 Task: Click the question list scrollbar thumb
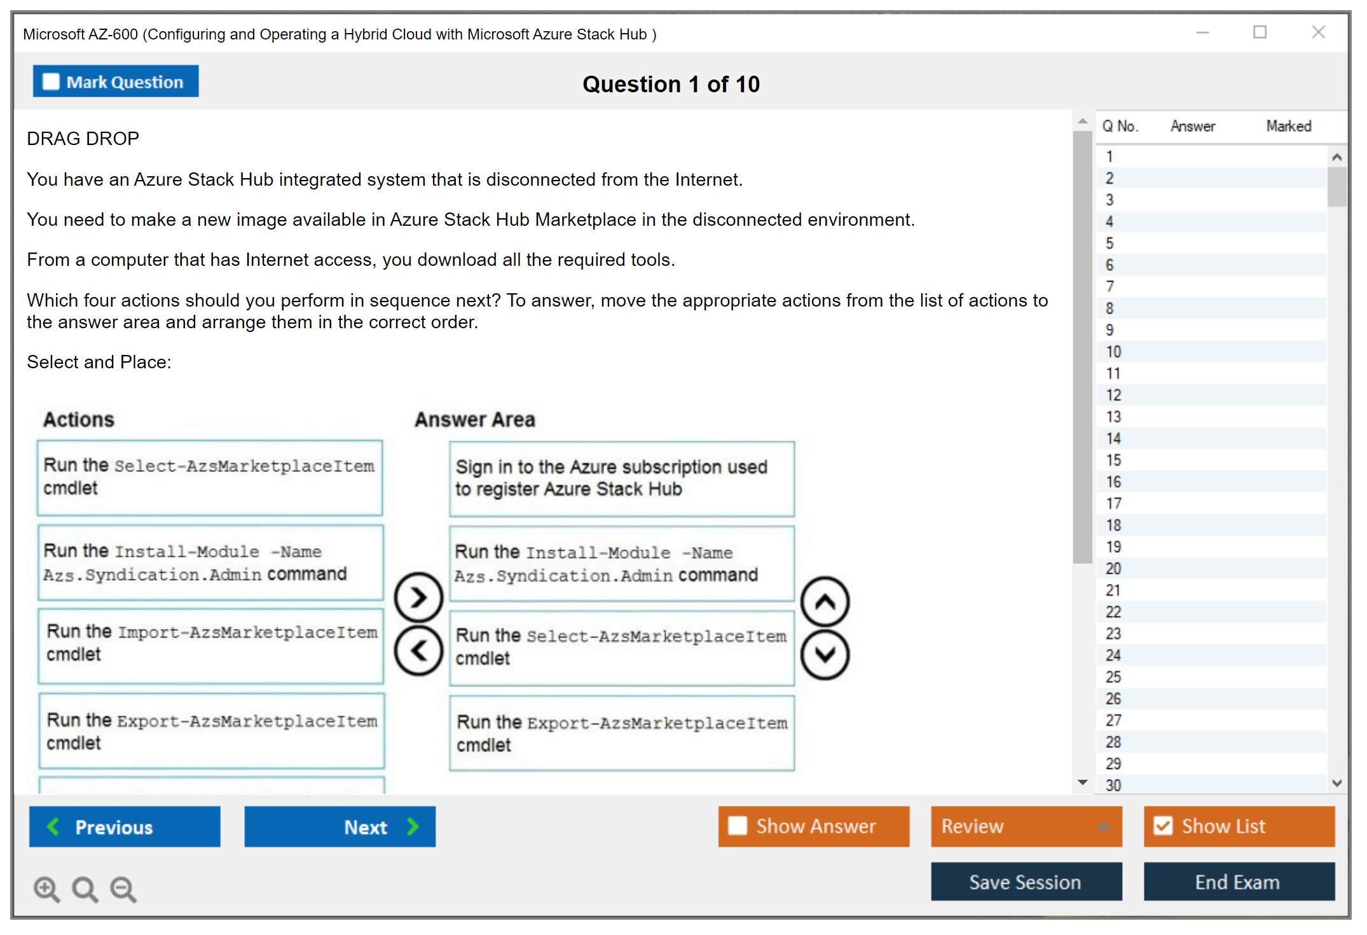pos(1336,186)
